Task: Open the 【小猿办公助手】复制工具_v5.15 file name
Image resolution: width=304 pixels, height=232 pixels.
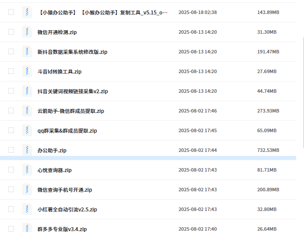Action: click(x=102, y=13)
